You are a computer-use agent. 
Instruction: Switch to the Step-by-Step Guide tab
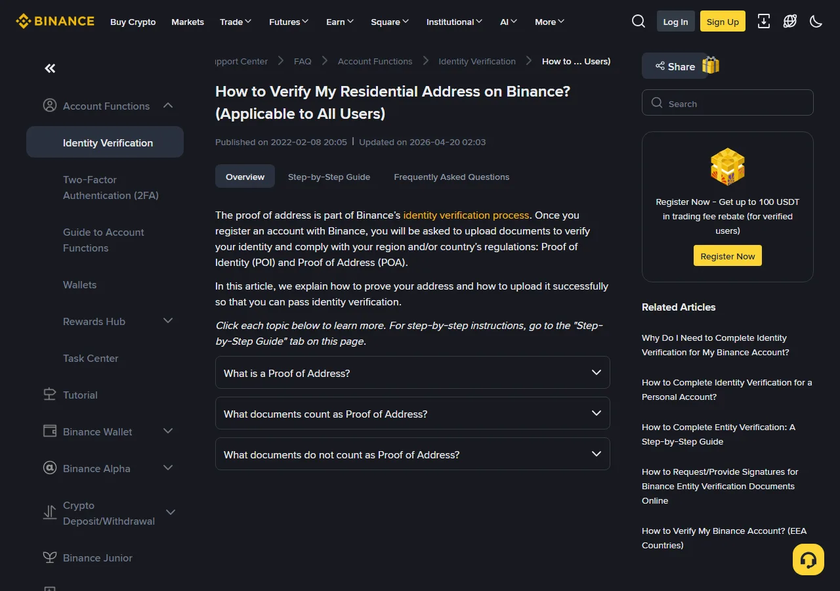(x=329, y=177)
